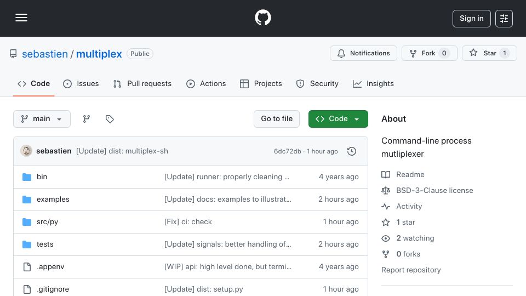Click sebastien's avatar in commit header
Image resolution: width=526 pixels, height=296 pixels.
(x=26, y=151)
